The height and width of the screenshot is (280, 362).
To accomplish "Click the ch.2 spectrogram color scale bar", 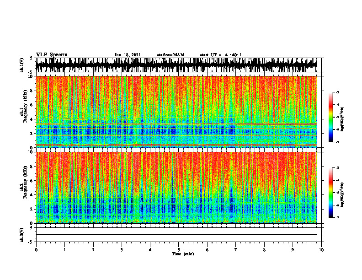I will [x=330, y=193].
